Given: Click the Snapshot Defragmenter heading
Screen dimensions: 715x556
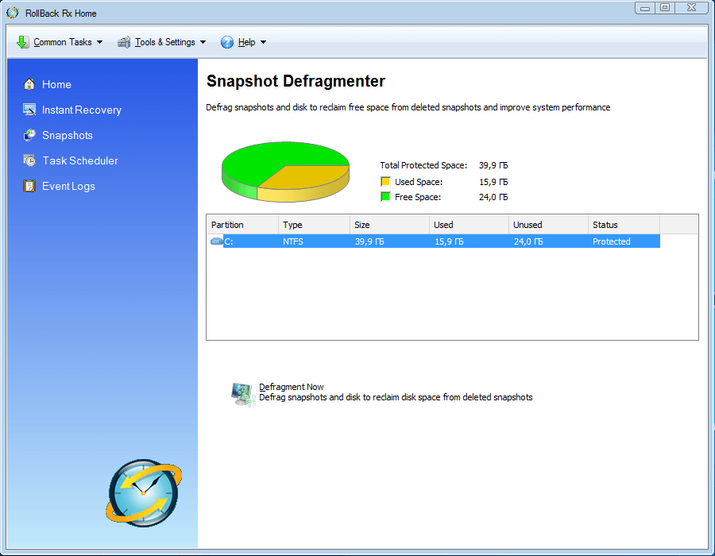Looking at the screenshot, I should tap(296, 81).
